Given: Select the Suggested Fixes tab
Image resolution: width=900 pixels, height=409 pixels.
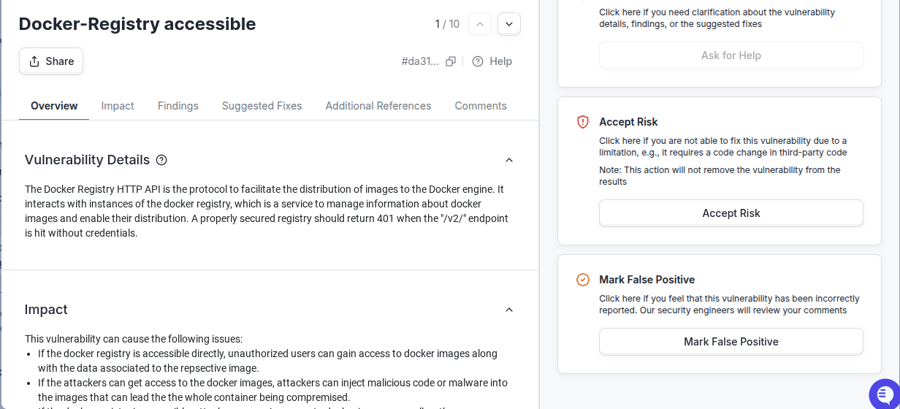Looking at the screenshot, I should pyautogui.click(x=262, y=106).
